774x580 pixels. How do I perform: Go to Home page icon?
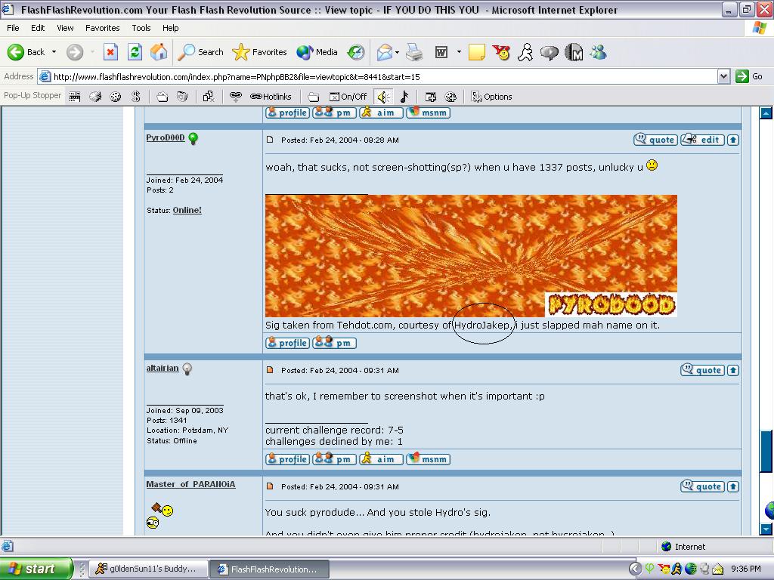159,52
